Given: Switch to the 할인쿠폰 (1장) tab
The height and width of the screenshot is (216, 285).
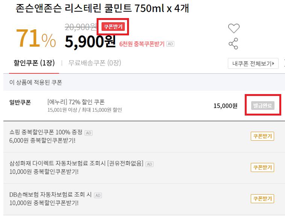Looking at the screenshot, I should coord(31,63).
